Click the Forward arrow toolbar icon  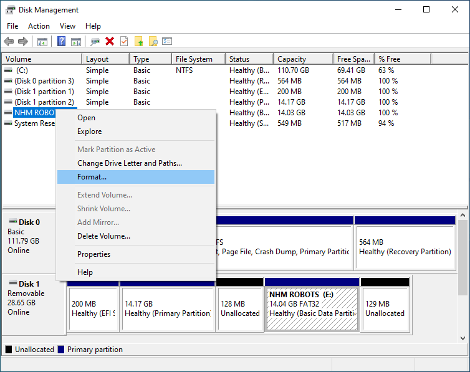[x=23, y=41]
